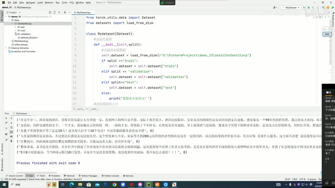Rerun MyDataset in the Run panel
The width and height of the screenshot is (335, 188).
(x=6, y=118)
